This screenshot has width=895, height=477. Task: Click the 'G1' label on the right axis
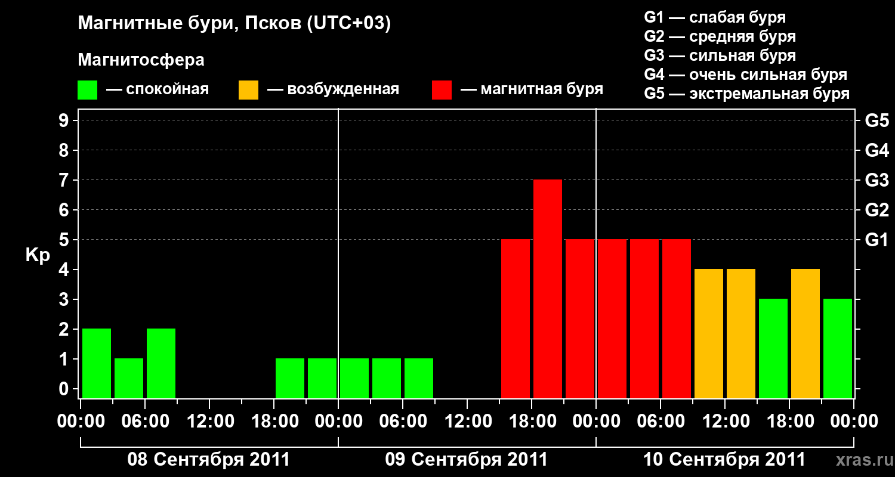pos(877,240)
